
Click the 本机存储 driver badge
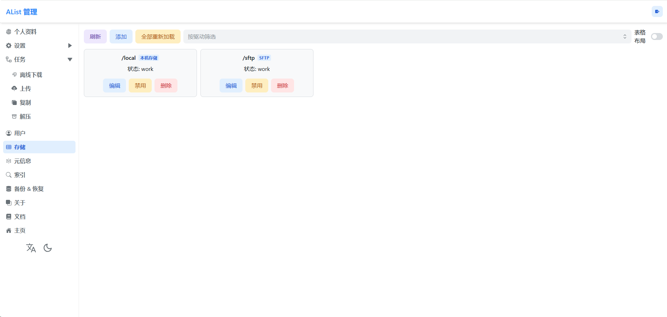tap(149, 58)
